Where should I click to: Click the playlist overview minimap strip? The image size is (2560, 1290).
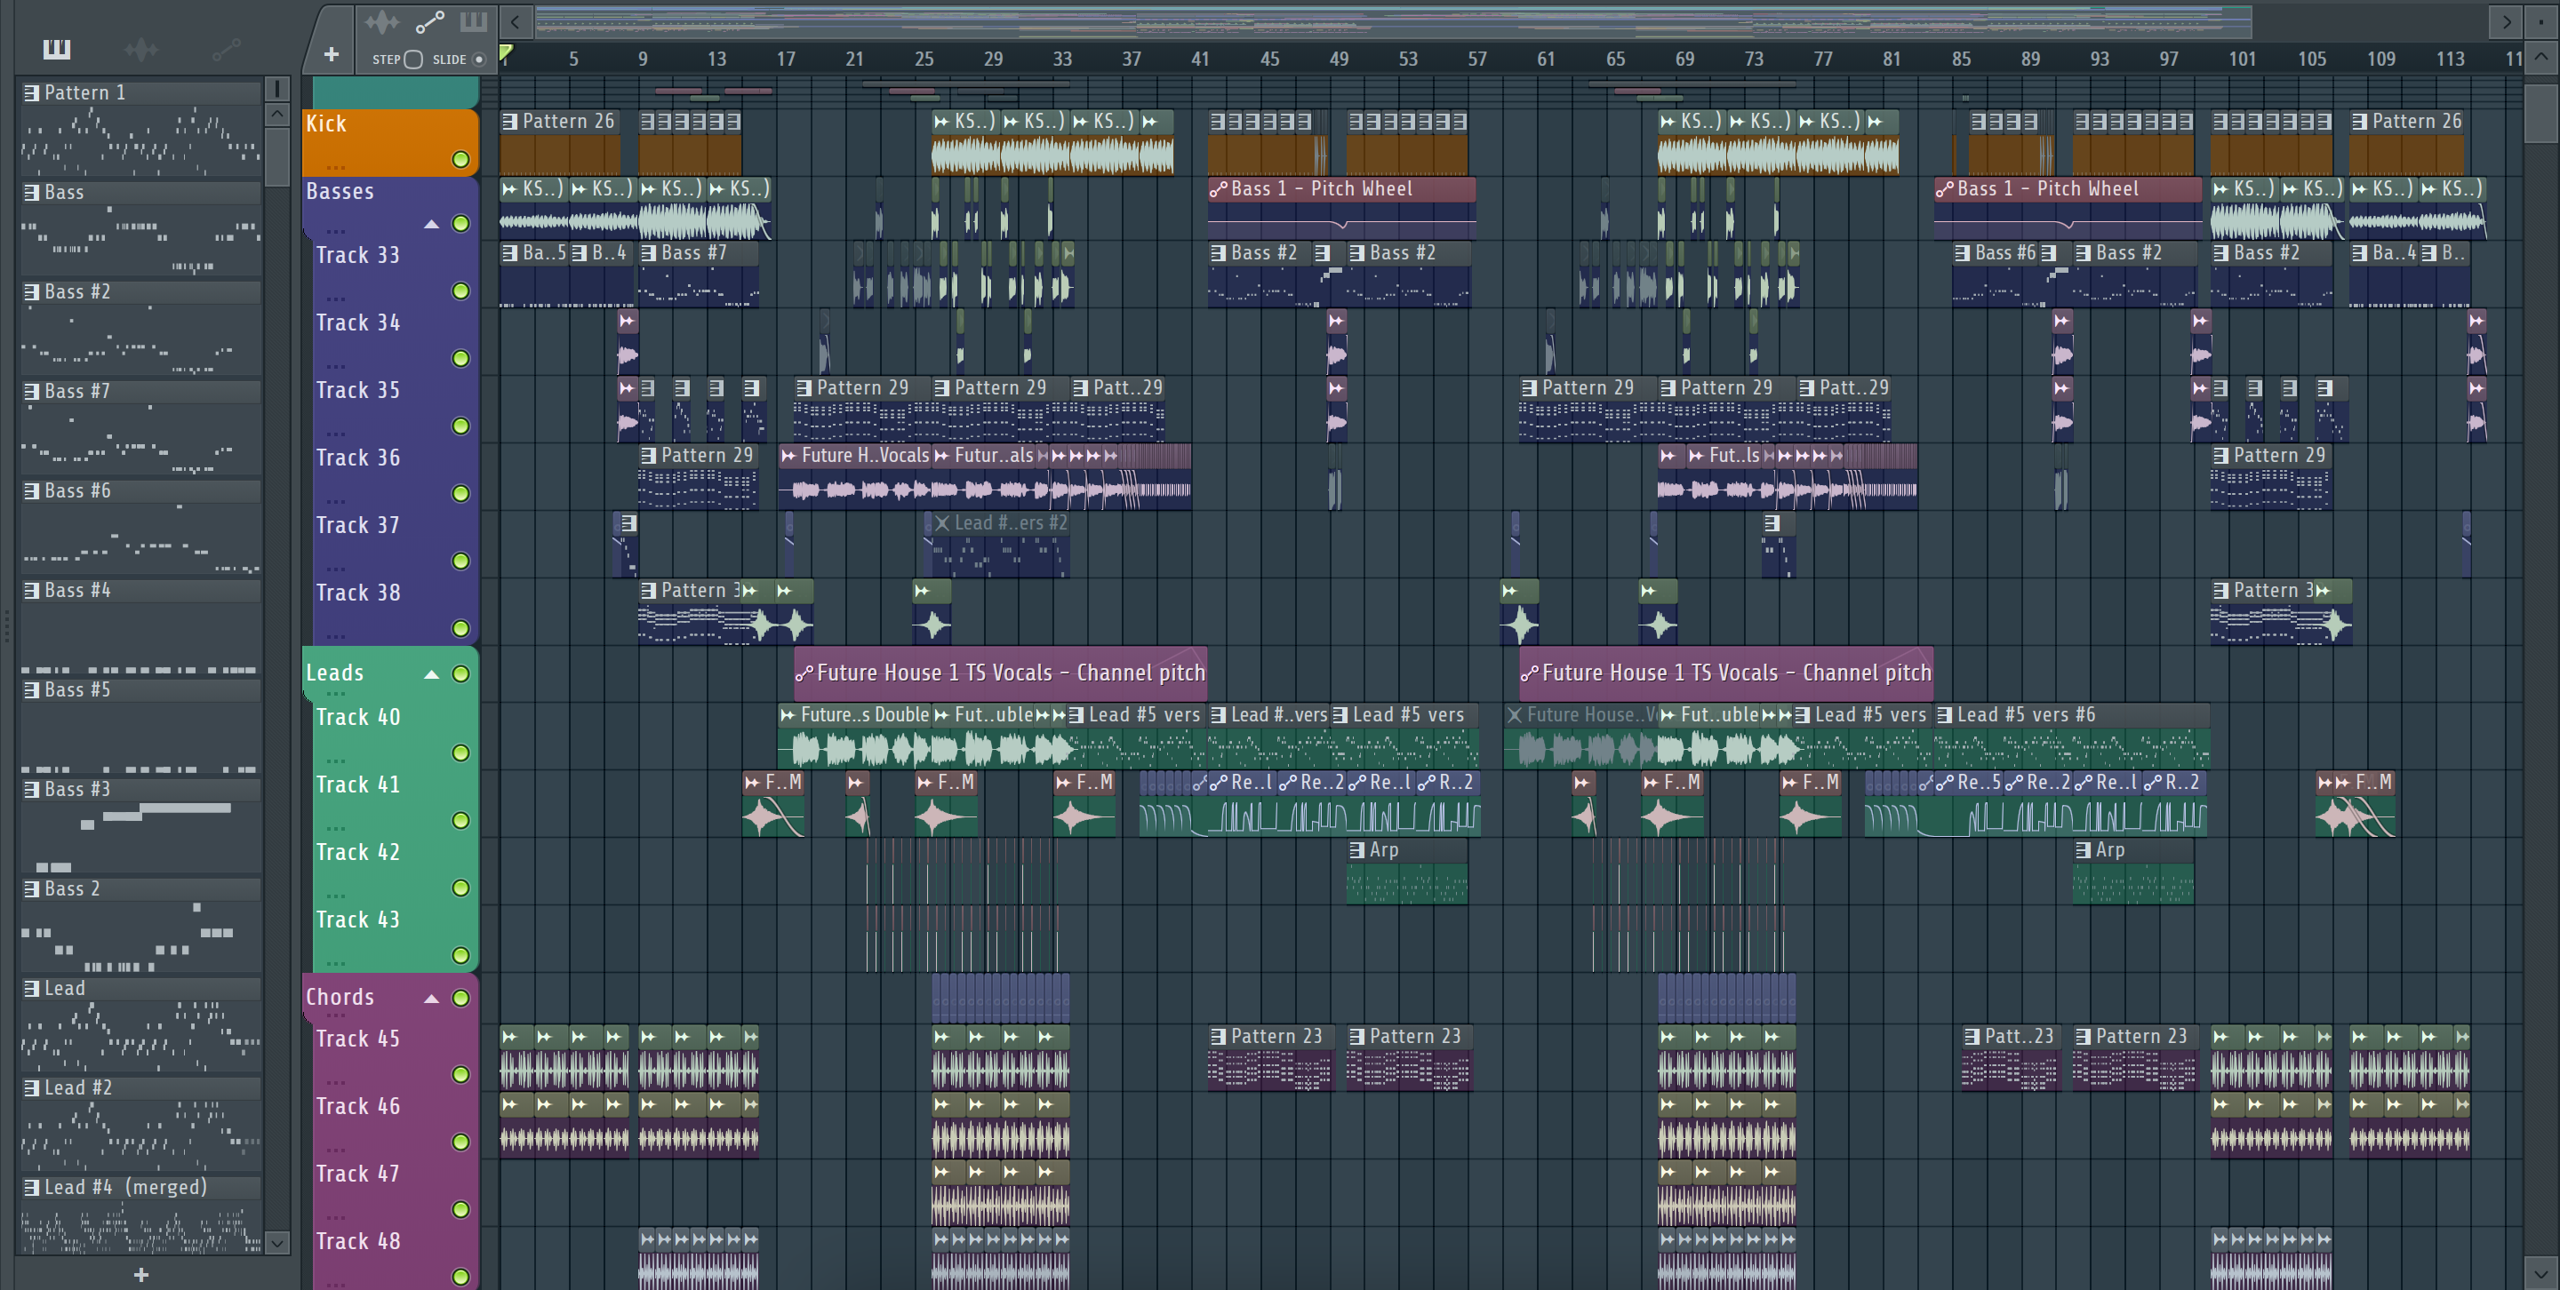[x=1393, y=20]
